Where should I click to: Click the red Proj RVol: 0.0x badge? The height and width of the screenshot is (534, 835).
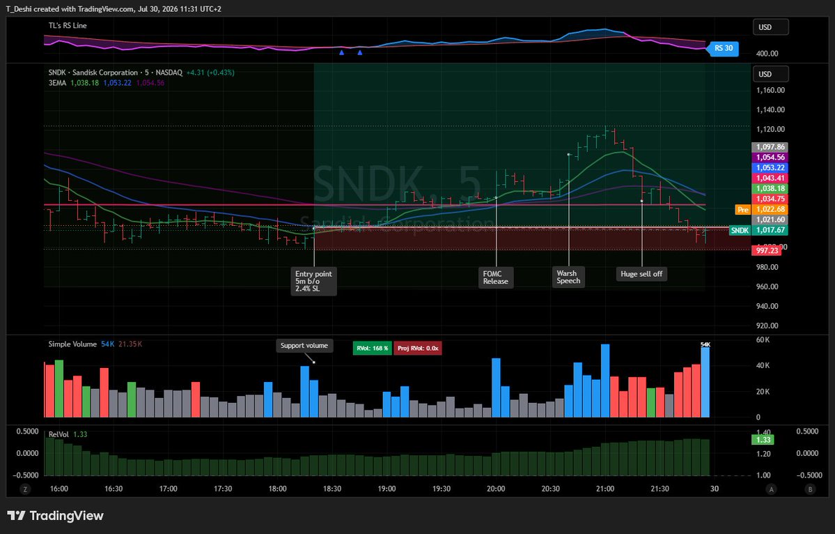[x=418, y=348]
